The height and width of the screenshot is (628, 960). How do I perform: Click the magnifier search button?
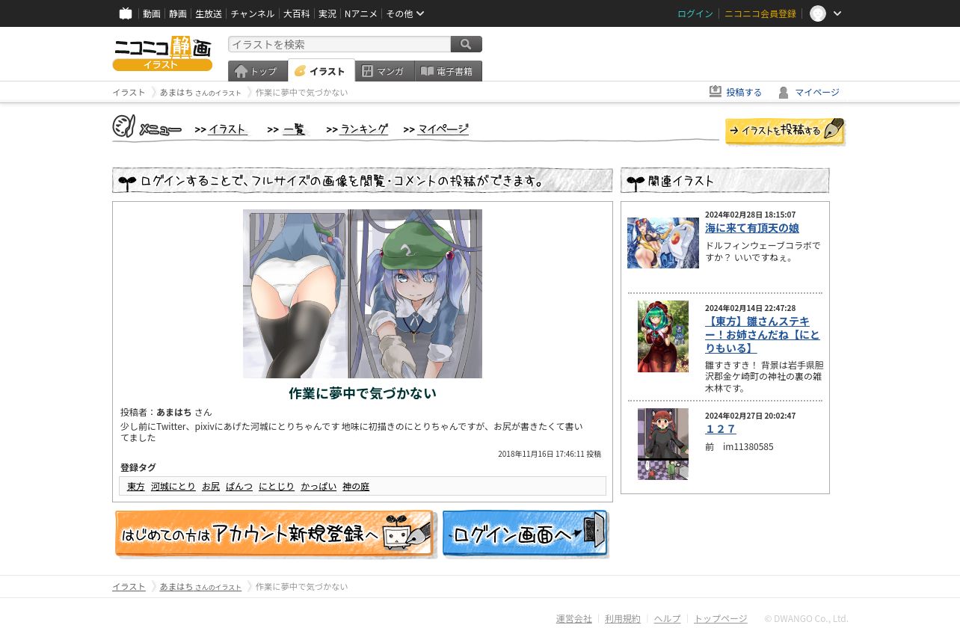click(x=467, y=44)
